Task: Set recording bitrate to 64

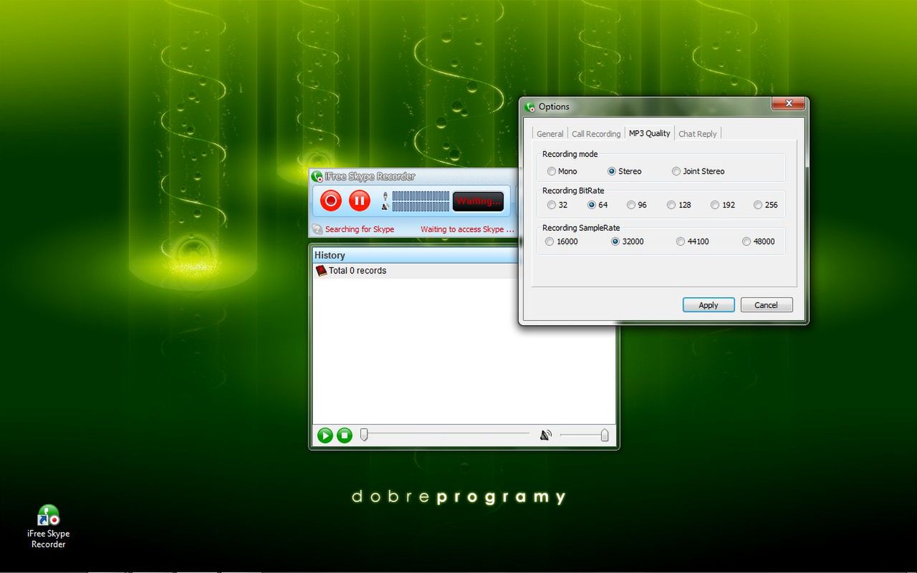Action: point(597,205)
